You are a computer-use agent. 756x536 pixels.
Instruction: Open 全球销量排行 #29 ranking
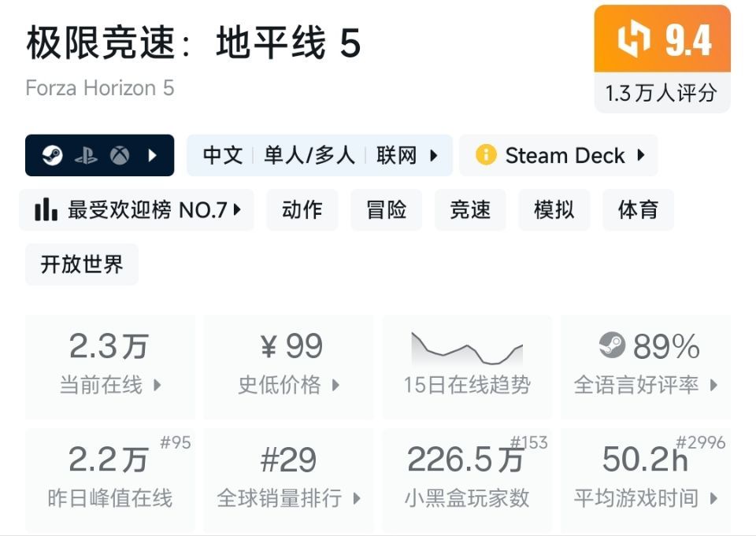pyautogui.click(x=289, y=479)
